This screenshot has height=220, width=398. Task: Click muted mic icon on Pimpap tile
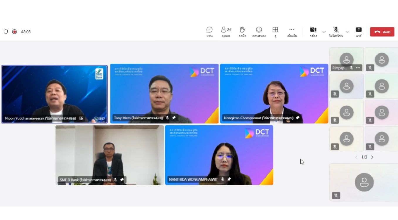[351, 68]
